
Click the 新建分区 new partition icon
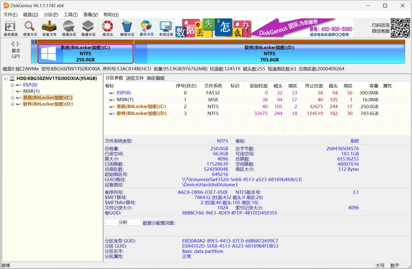[88, 28]
